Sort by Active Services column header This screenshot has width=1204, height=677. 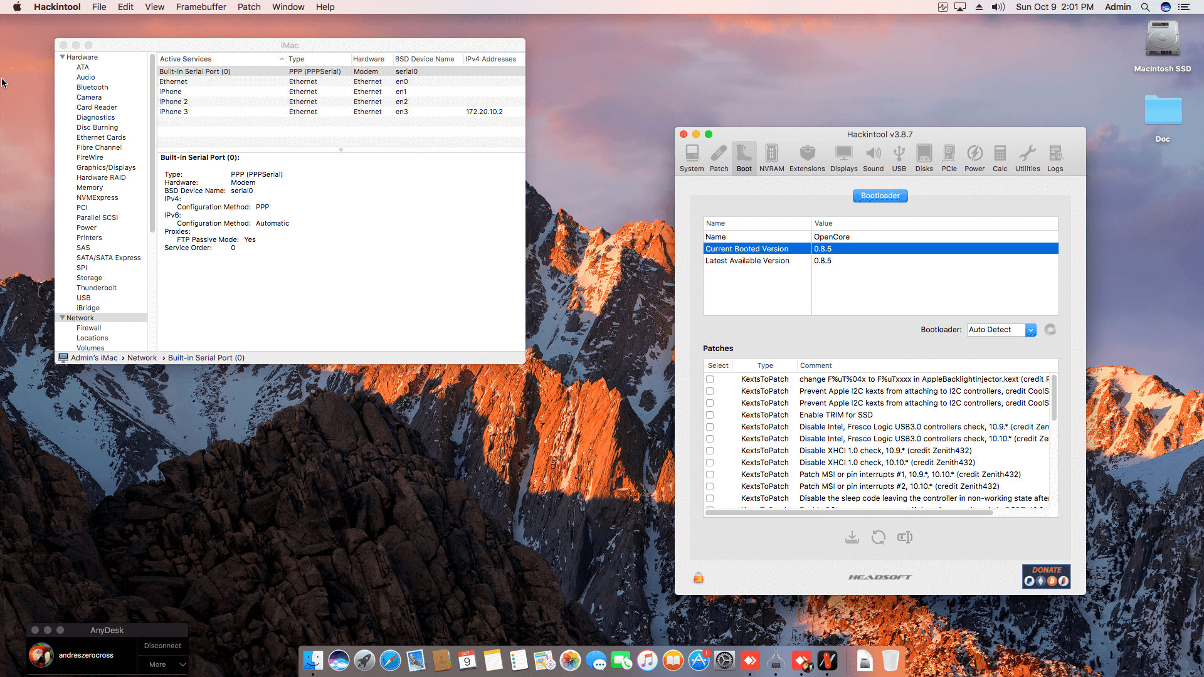[221, 59]
